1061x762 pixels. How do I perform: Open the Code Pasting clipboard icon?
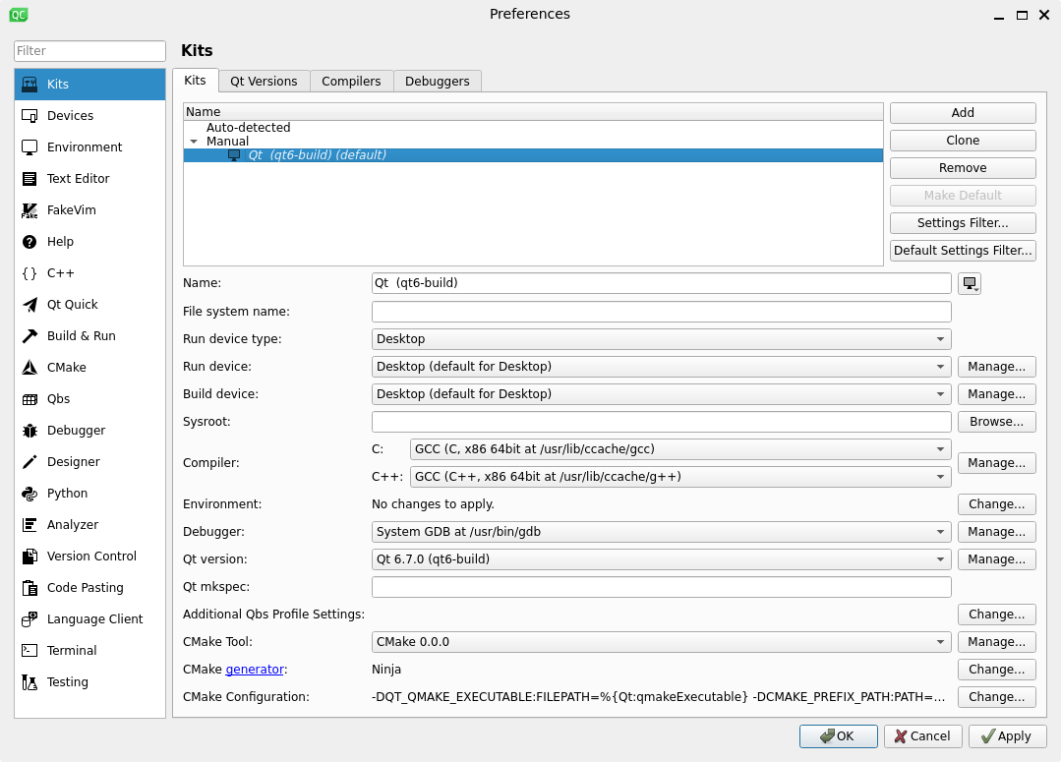click(29, 587)
